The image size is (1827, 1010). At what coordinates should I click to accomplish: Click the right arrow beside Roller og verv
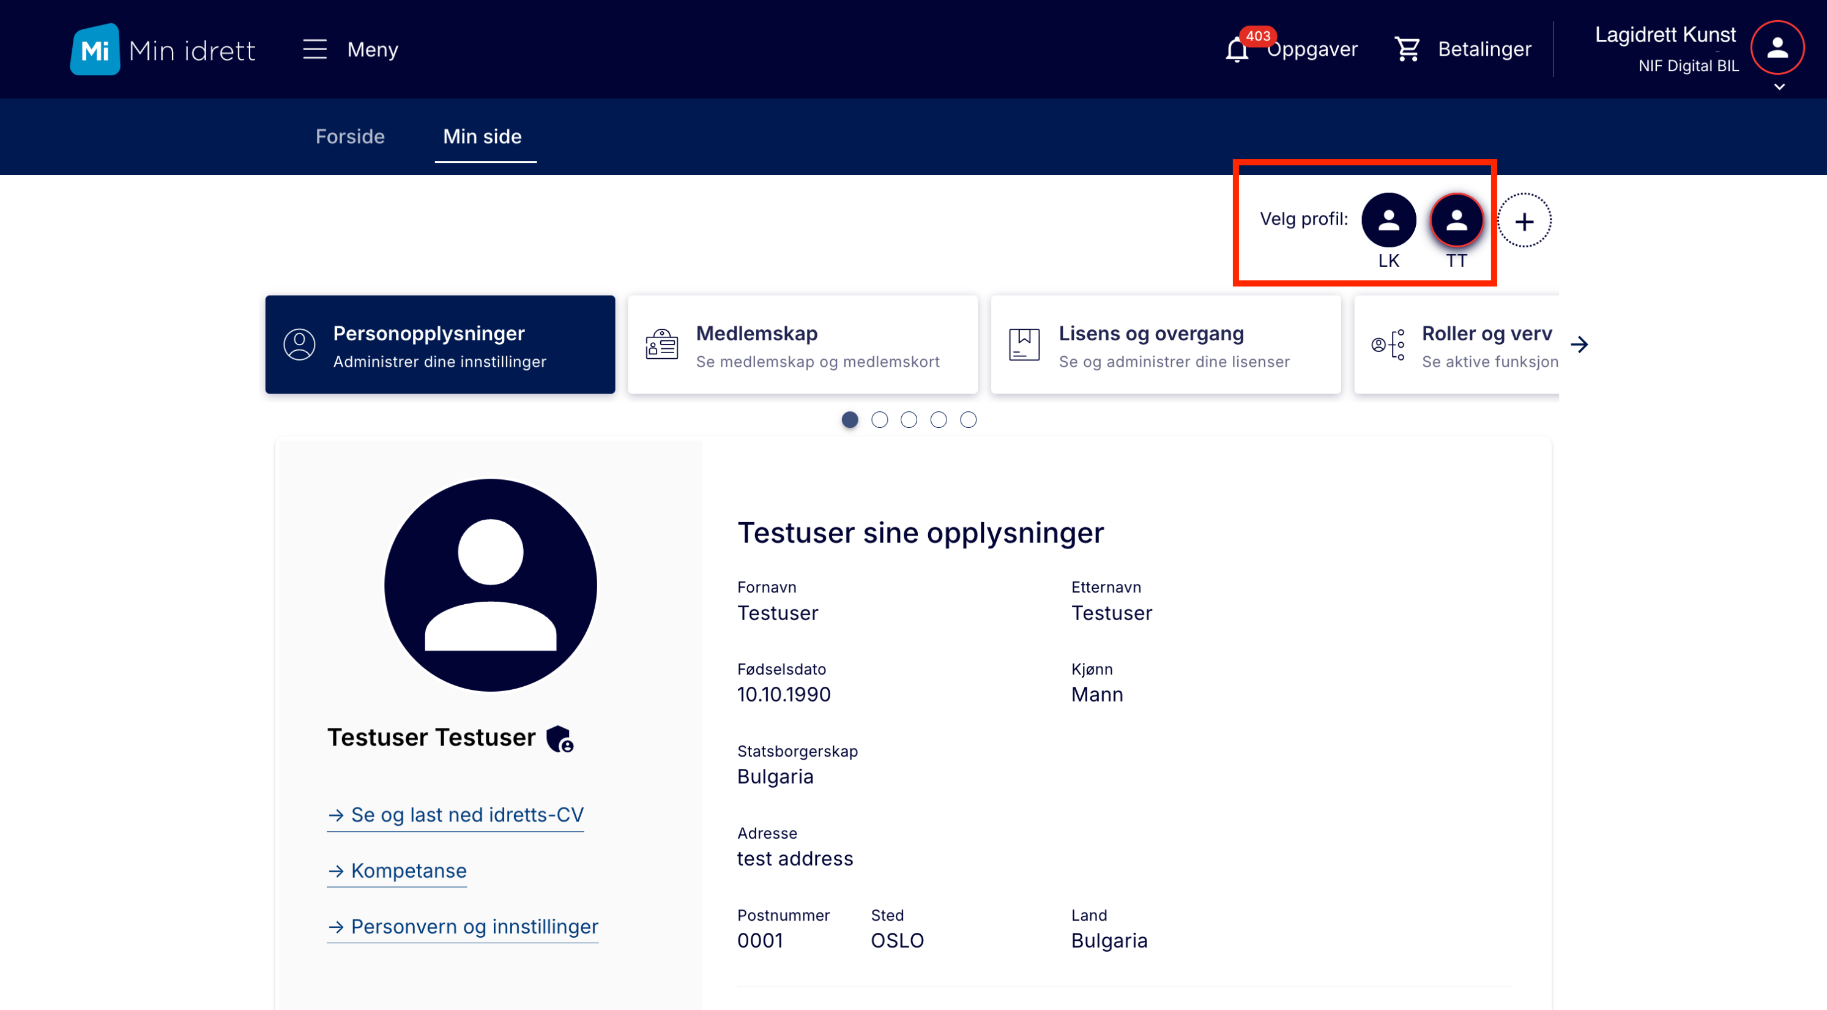tap(1581, 344)
